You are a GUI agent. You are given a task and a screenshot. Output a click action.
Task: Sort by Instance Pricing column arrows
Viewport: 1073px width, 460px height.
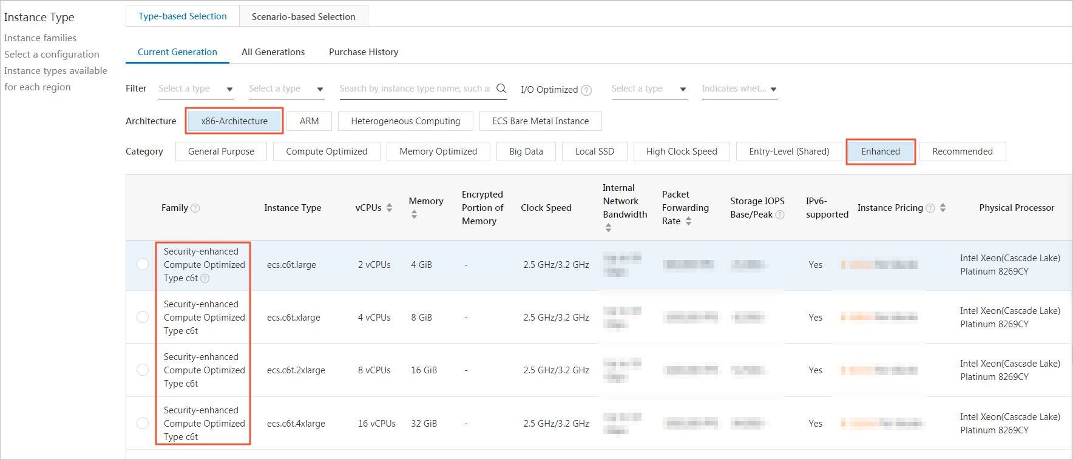943,208
